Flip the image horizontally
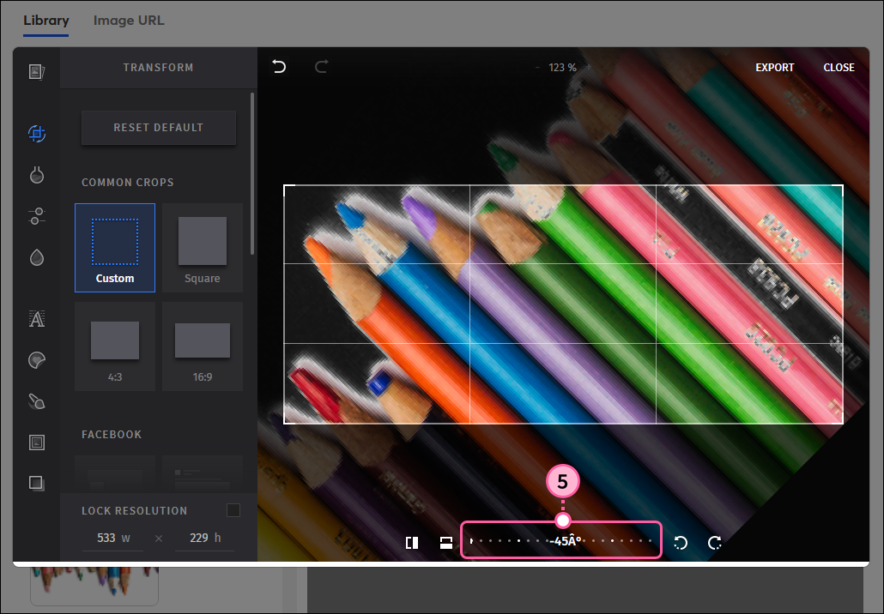Image resolution: width=884 pixels, height=614 pixels. (412, 543)
